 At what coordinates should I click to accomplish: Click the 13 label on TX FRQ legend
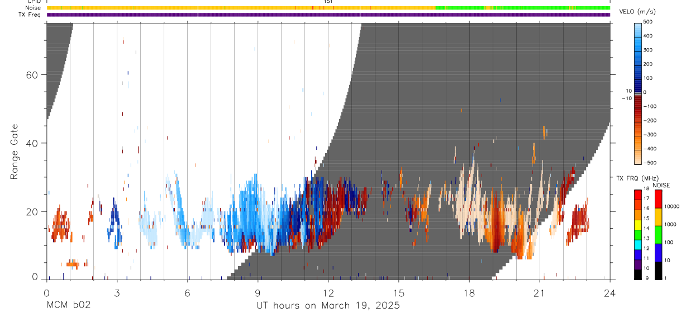646,238
